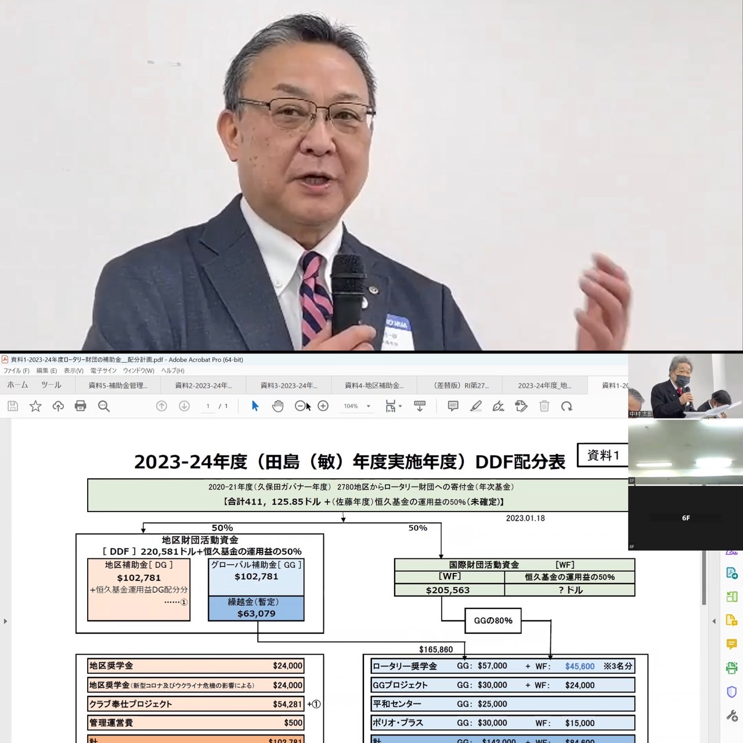Click the date 2023.01.18 in document
Image resolution: width=743 pixels, height=743 pixels.
coord(525,518)
